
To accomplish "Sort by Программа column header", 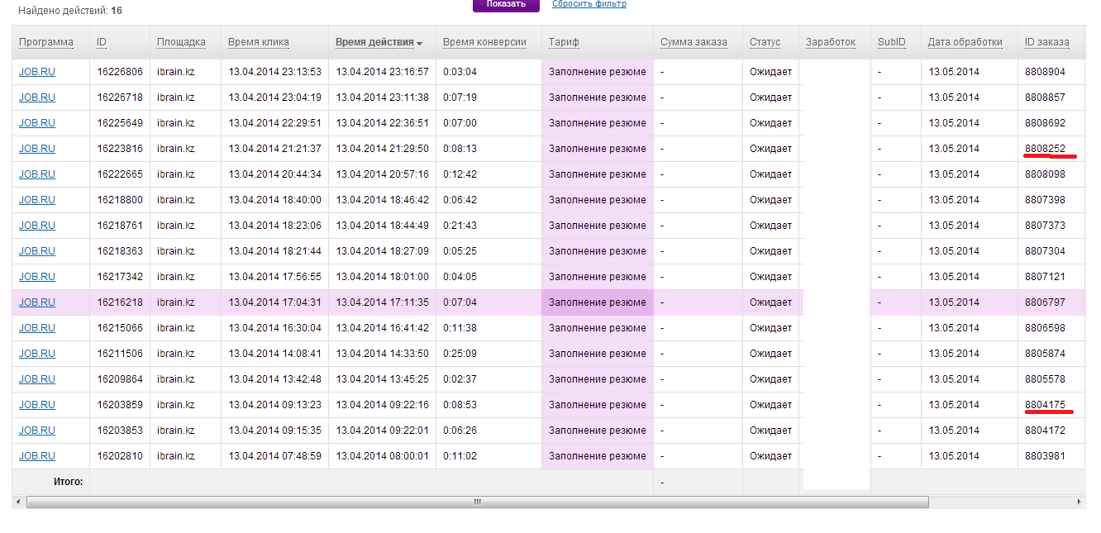I will 46,42.
